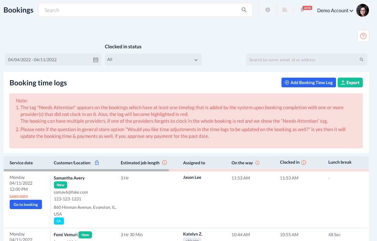The height and width of the screenshot is (241, 377).
Task: Click the orange help question mark icon
Action: point(363,36)
